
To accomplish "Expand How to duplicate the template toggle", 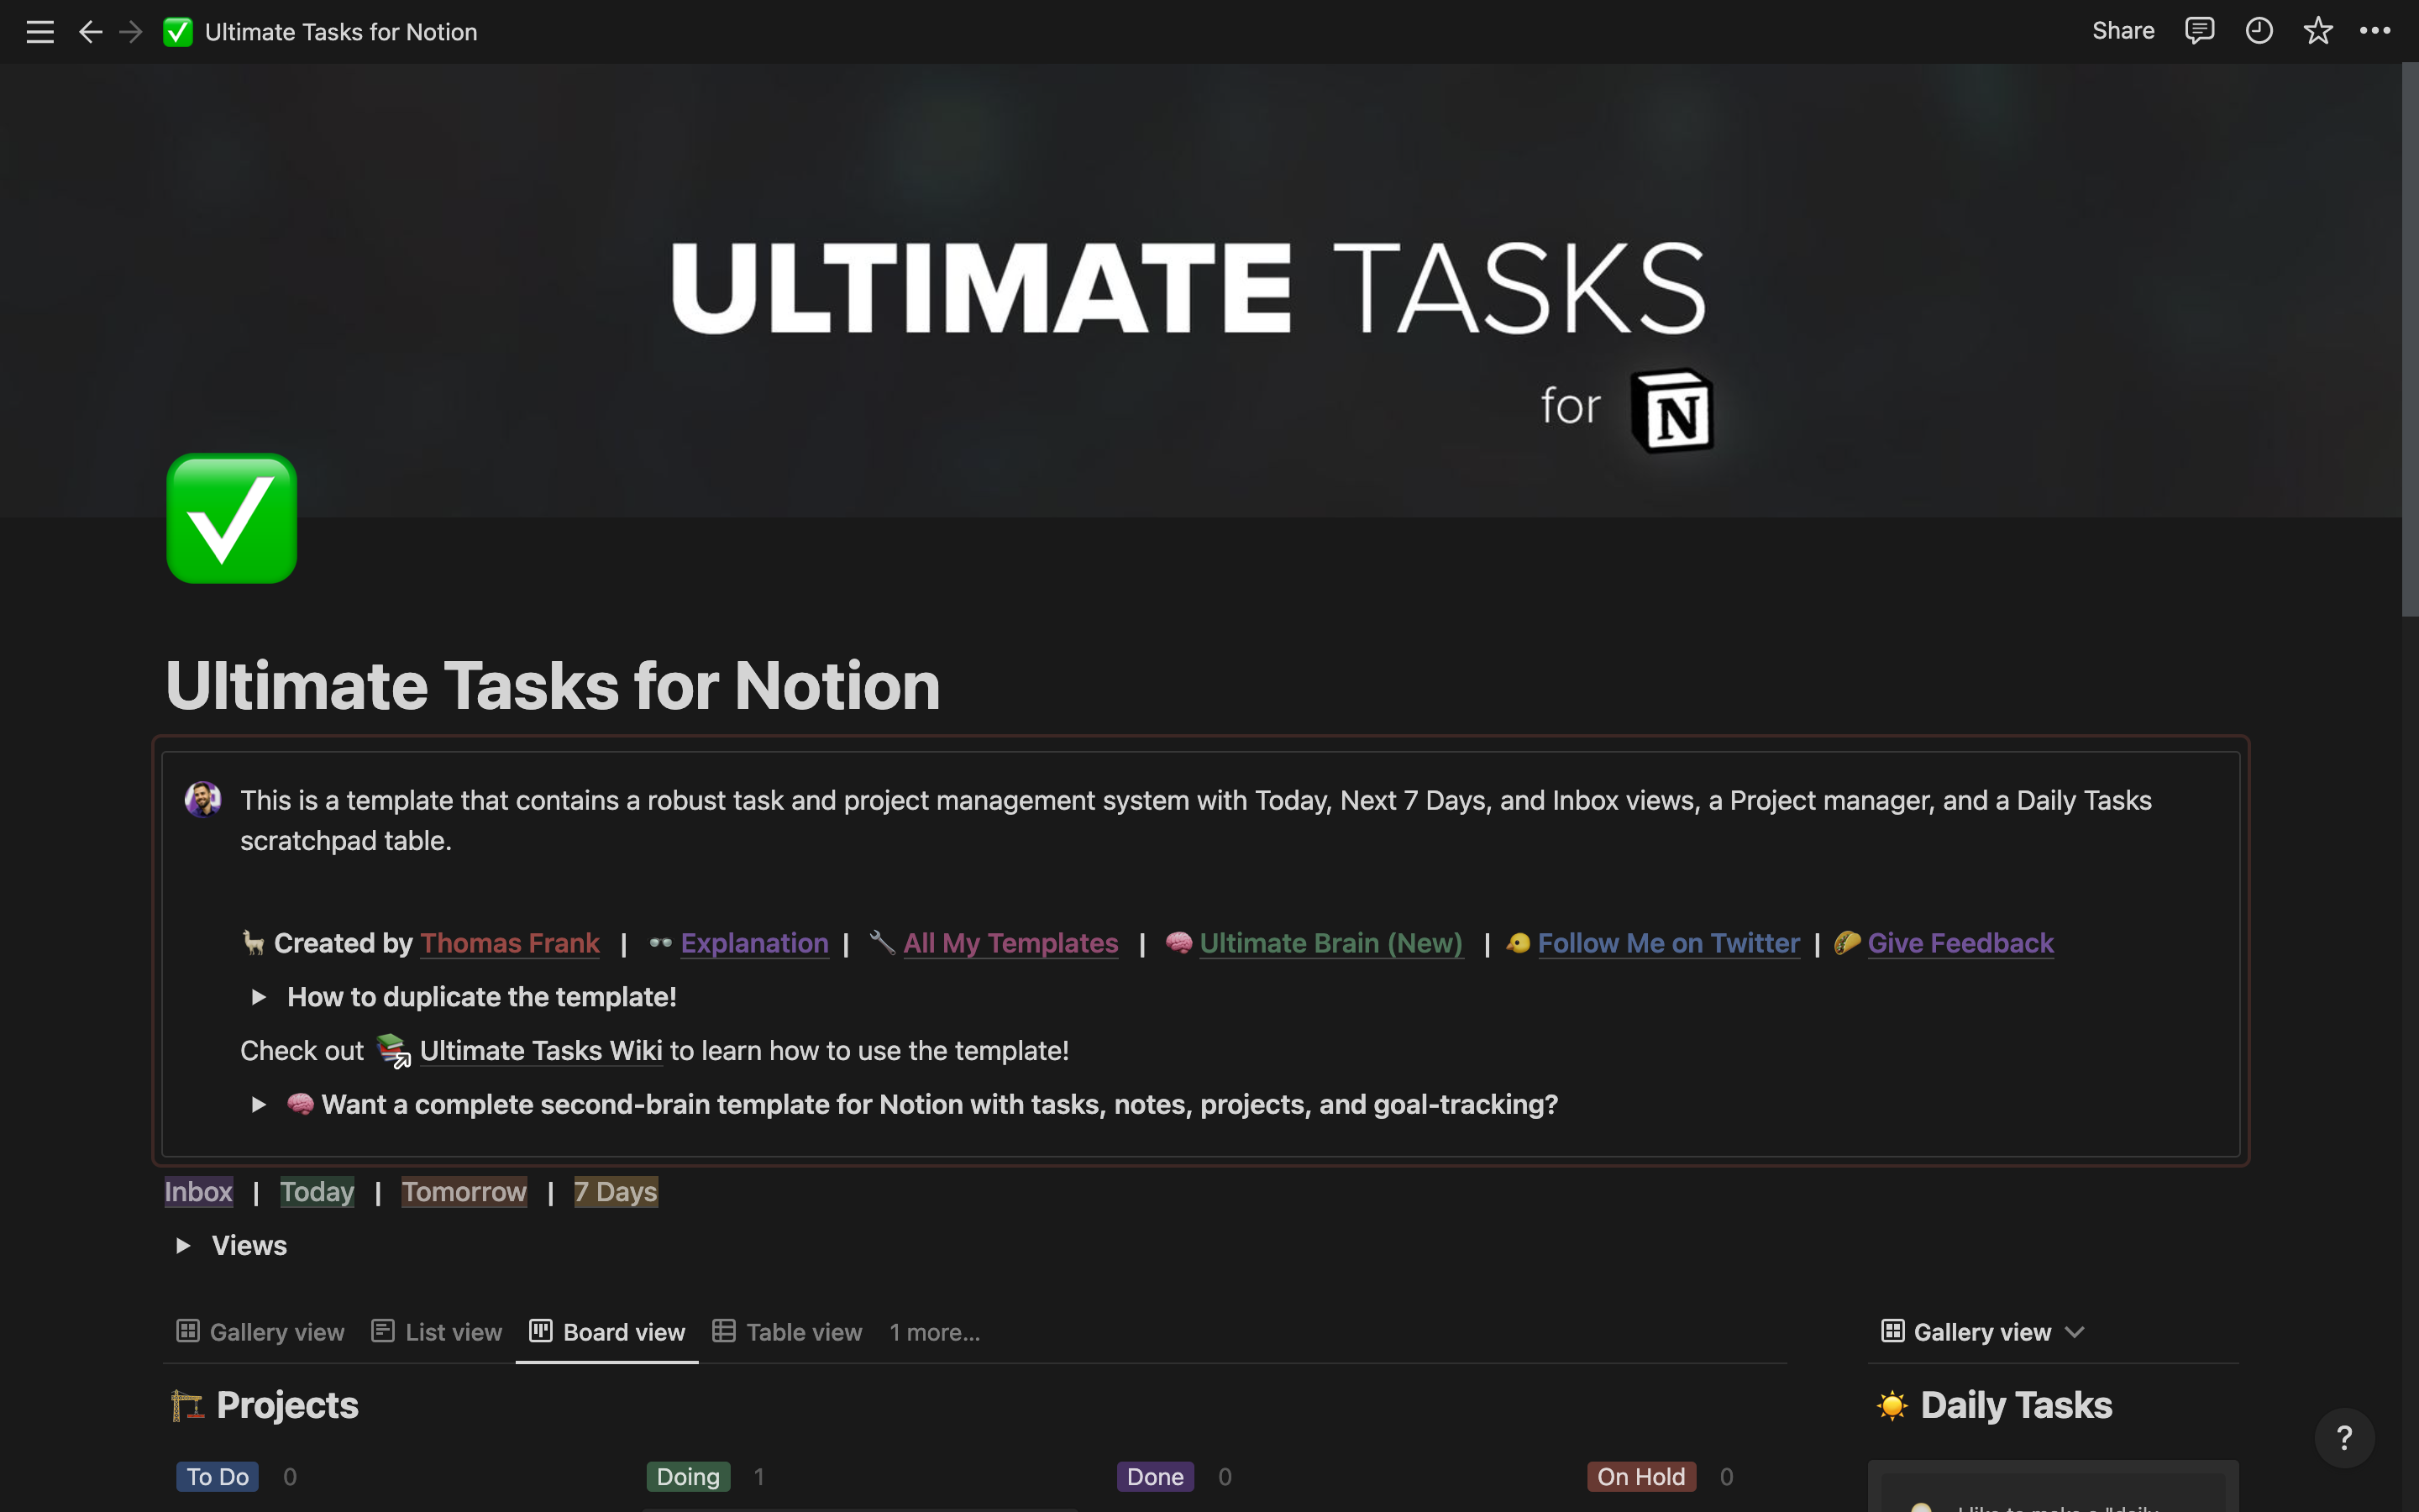I will pyautogui.click(x=258, y=997).
